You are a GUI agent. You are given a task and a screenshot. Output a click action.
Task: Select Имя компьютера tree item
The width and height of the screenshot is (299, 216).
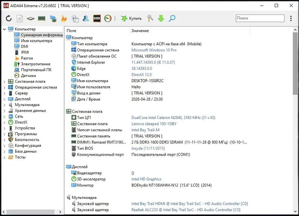36,41
